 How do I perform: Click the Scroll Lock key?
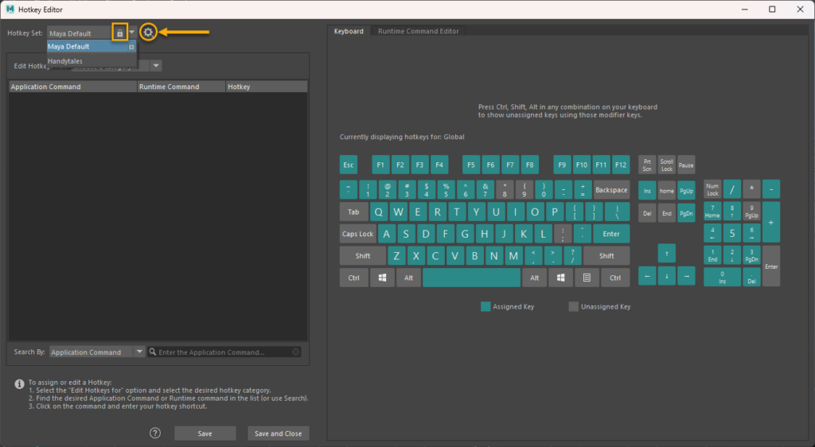pyautogui.click(x=667, y=165)
